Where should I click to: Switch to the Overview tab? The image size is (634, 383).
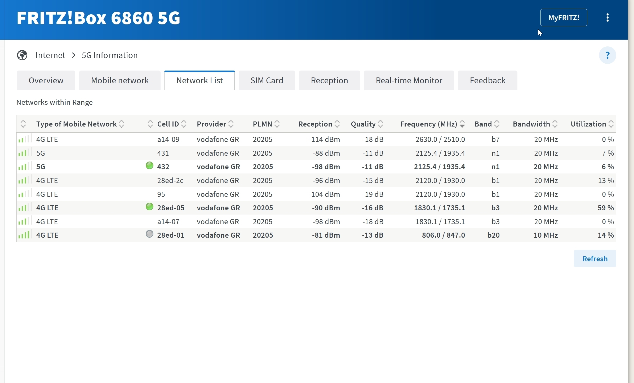[x=46, y=80]
